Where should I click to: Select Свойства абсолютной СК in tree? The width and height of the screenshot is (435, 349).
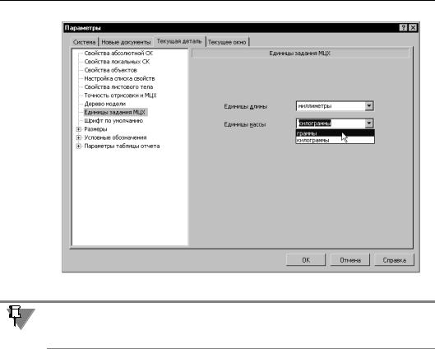118,54
